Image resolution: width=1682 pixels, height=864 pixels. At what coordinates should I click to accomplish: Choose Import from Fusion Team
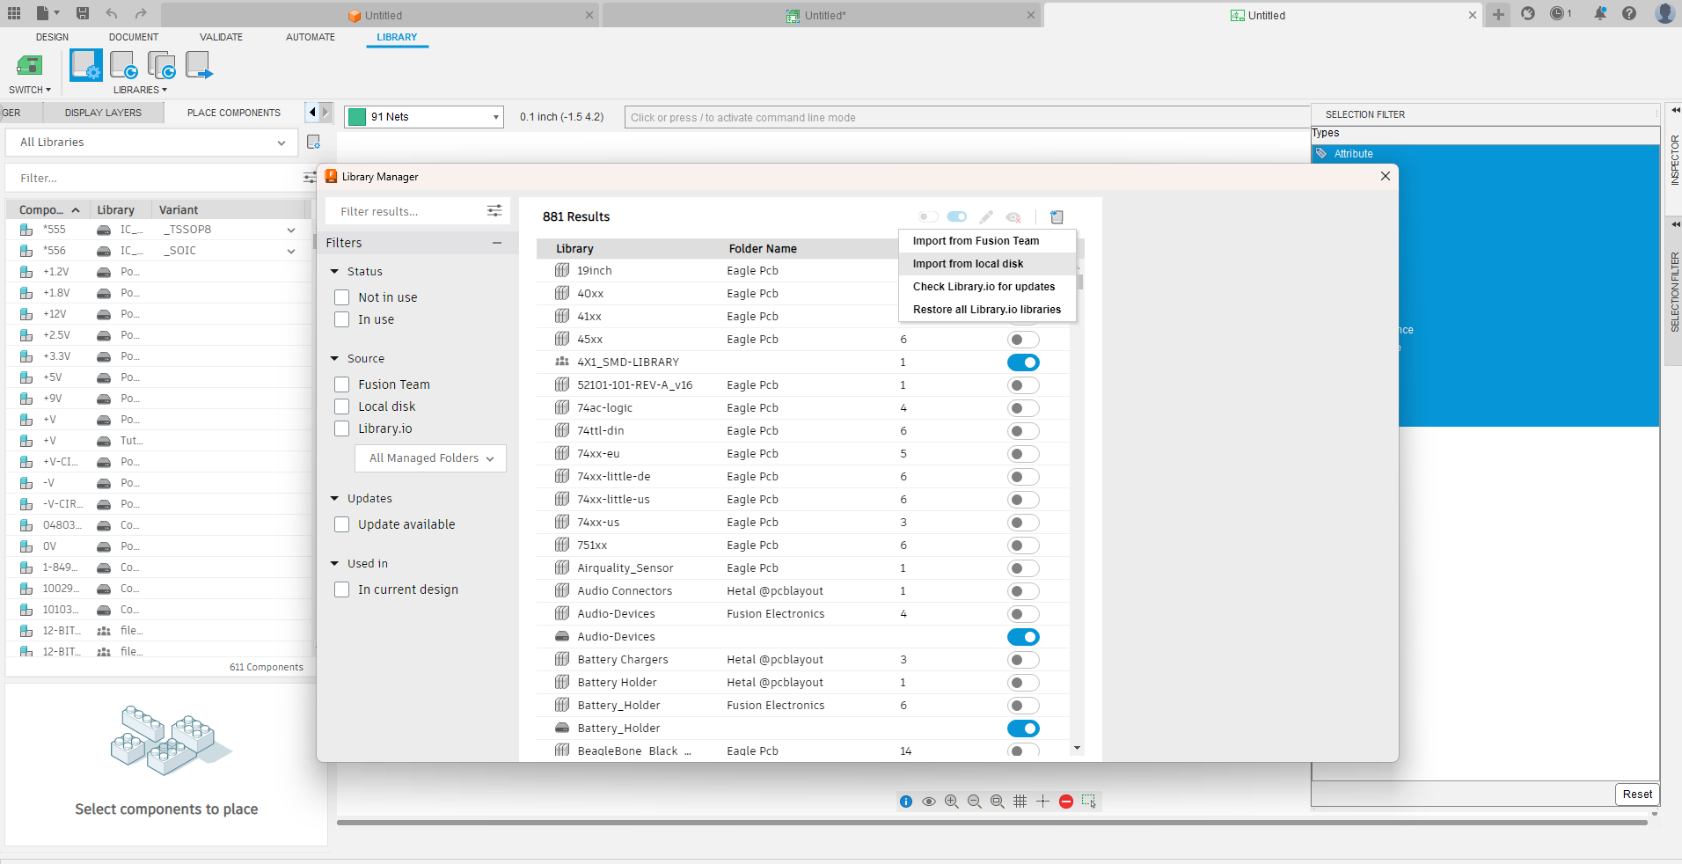coord(987,241)
